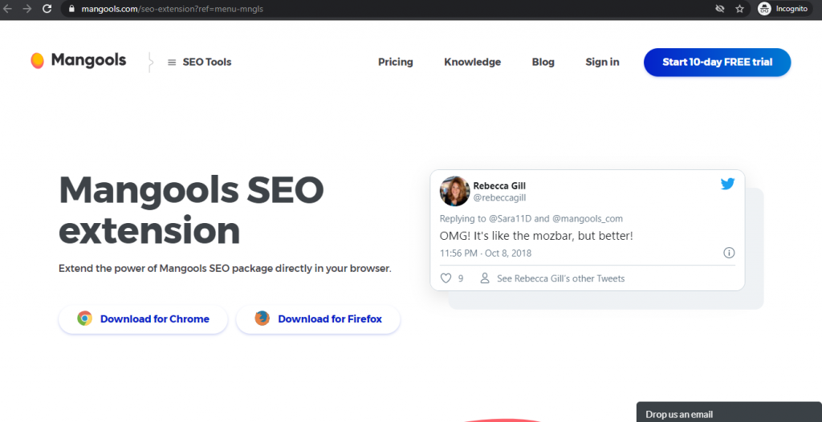Open the Pricing page

(x=395, y=62)
